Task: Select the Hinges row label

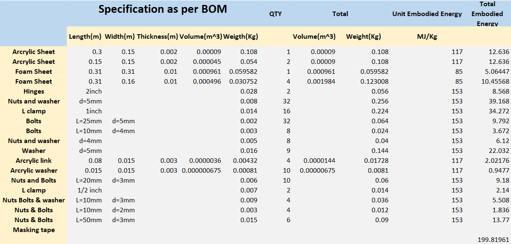Action: 34,91
